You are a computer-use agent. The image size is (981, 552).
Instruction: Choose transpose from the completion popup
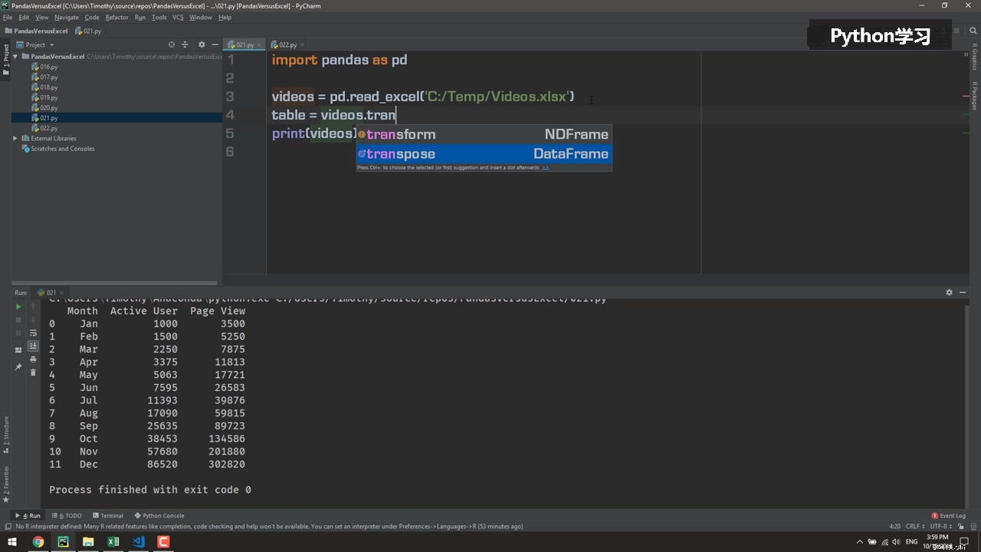pyautogui.click(x=484, y=154)
